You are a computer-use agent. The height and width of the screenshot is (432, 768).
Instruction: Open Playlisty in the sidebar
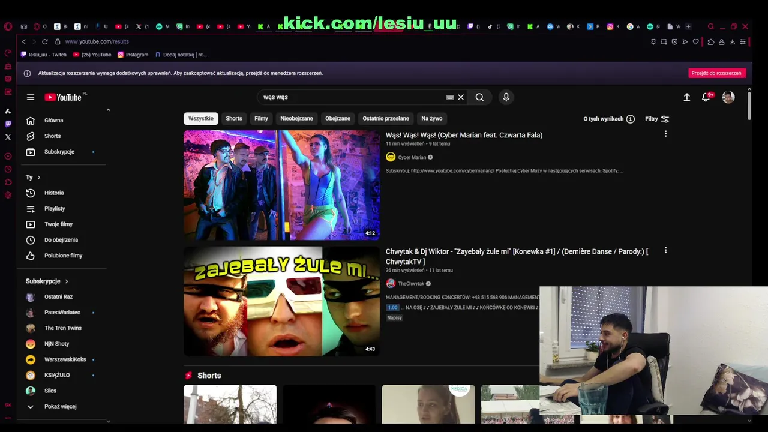(x=63, y=209)
